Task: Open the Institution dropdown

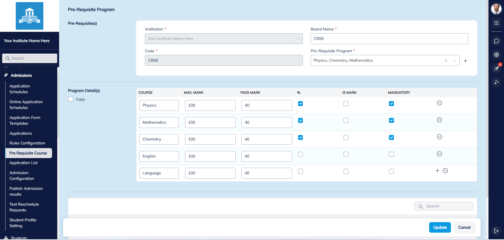Action: [298, 39]
